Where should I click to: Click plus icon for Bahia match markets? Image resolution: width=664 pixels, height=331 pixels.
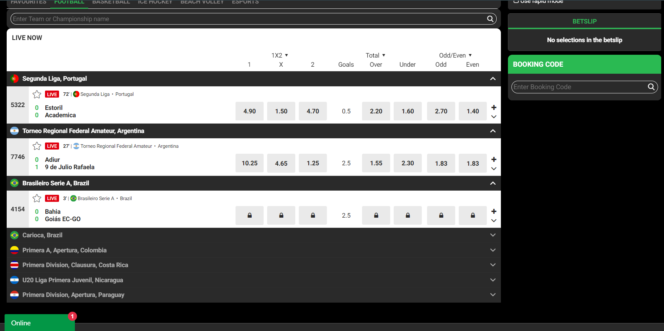tap(494, 211)
